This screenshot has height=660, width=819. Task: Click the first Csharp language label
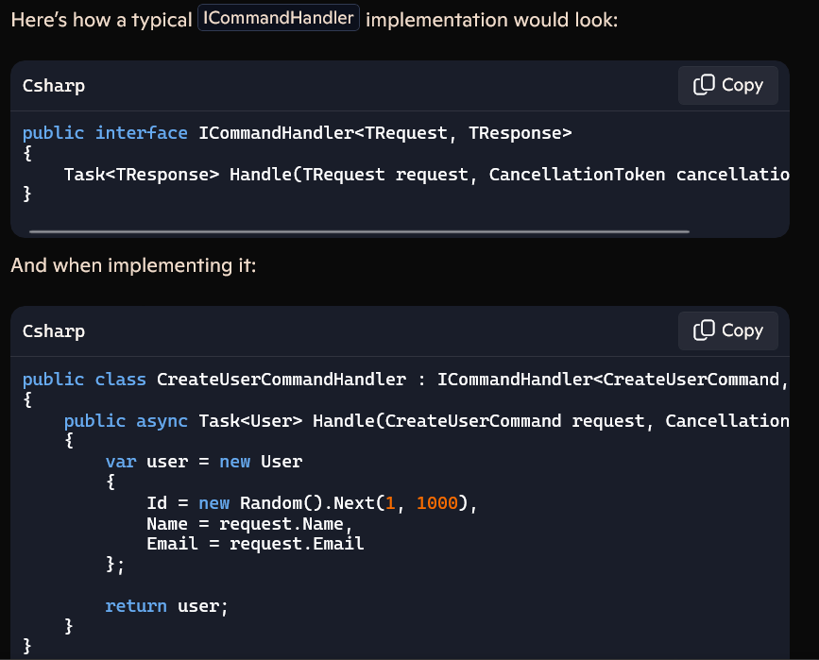click(x=54, y=86)
